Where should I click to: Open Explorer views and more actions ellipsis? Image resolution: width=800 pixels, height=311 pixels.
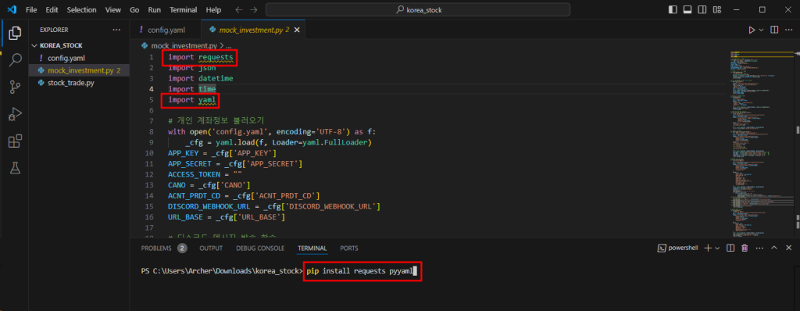tap(117, 30)
